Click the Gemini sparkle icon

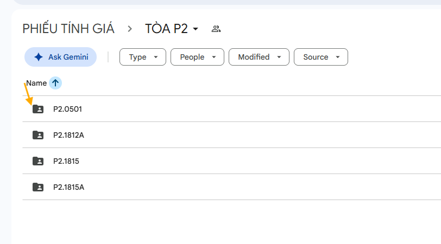[x=39, y=57]
